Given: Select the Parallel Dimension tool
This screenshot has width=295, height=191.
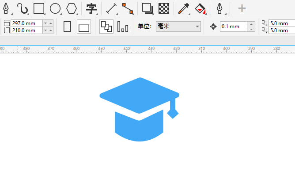Looking at the screenshot, I should coord(111,9).
